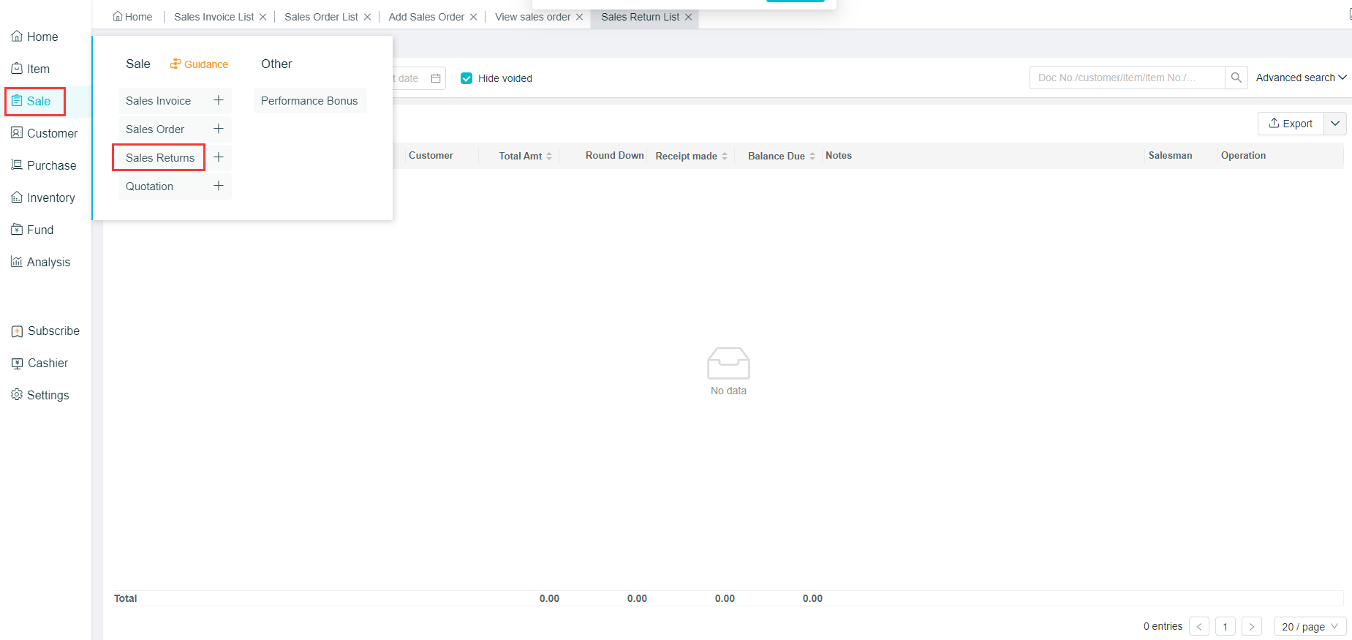Screen dimensions: 1352x640
Task: Open the Export dropdown arrow
Action: (x=1335, y=124)
